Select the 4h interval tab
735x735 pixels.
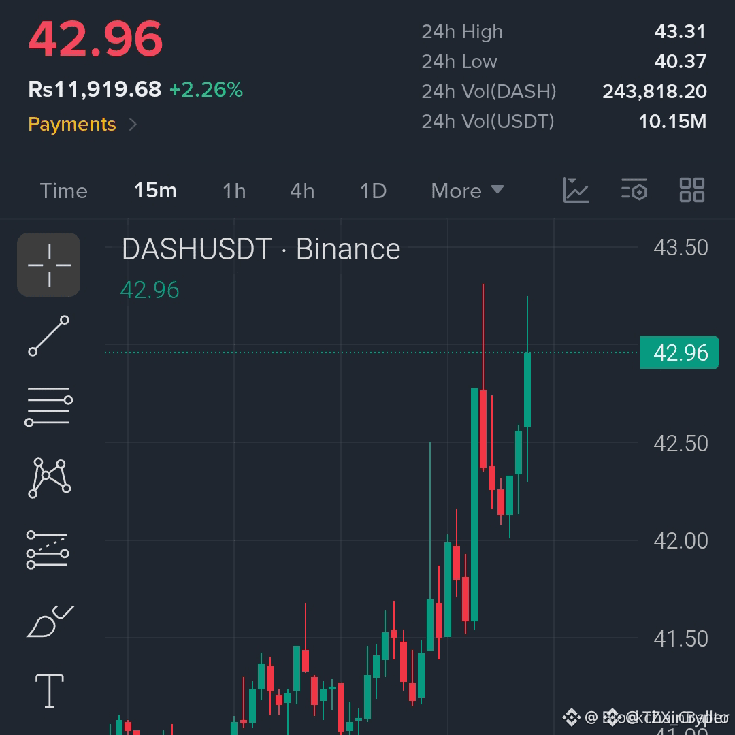(302, 191)
